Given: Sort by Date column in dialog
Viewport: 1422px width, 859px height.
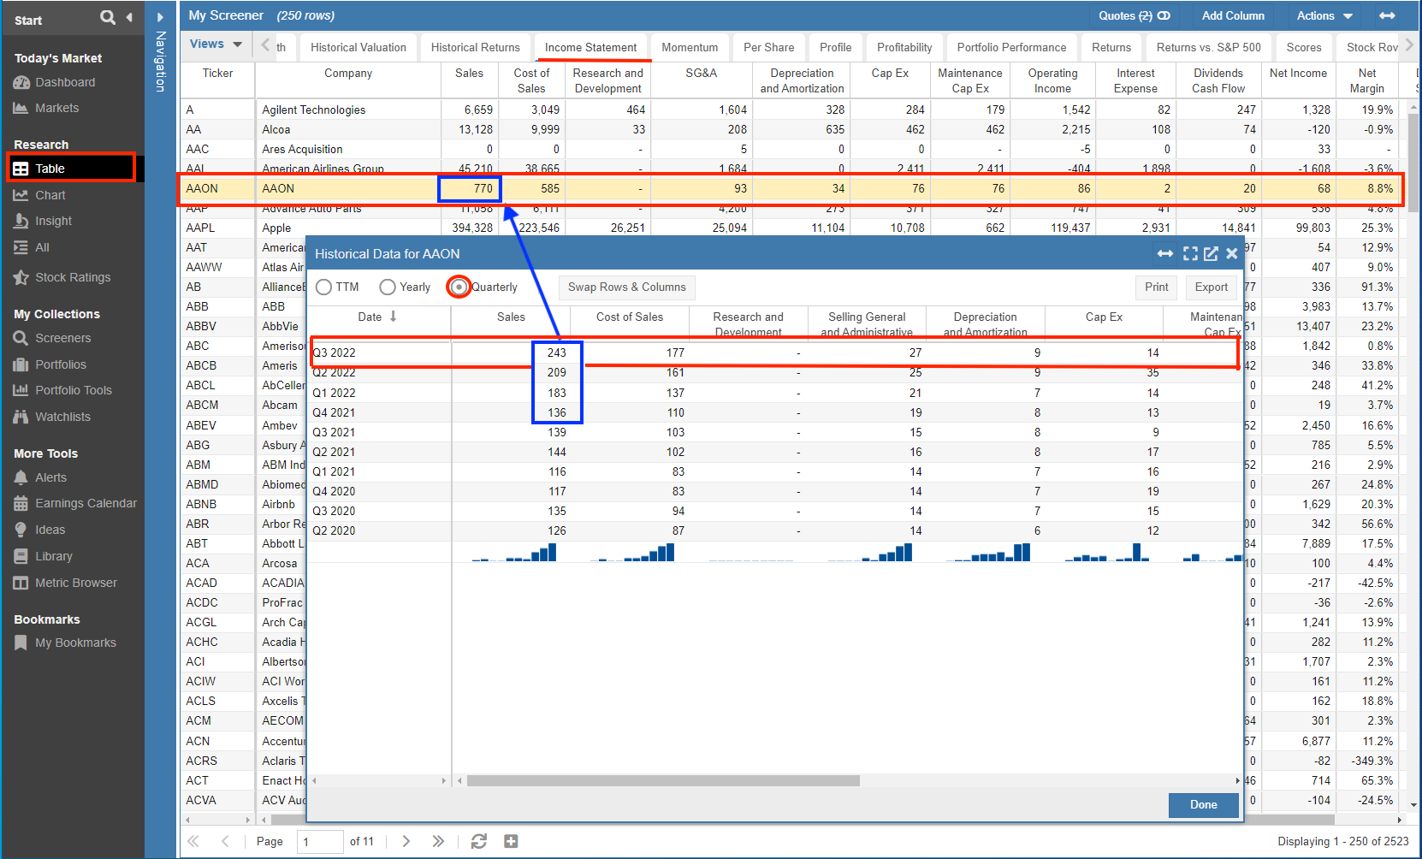Looking at the screenshot, I should point(377,317).
